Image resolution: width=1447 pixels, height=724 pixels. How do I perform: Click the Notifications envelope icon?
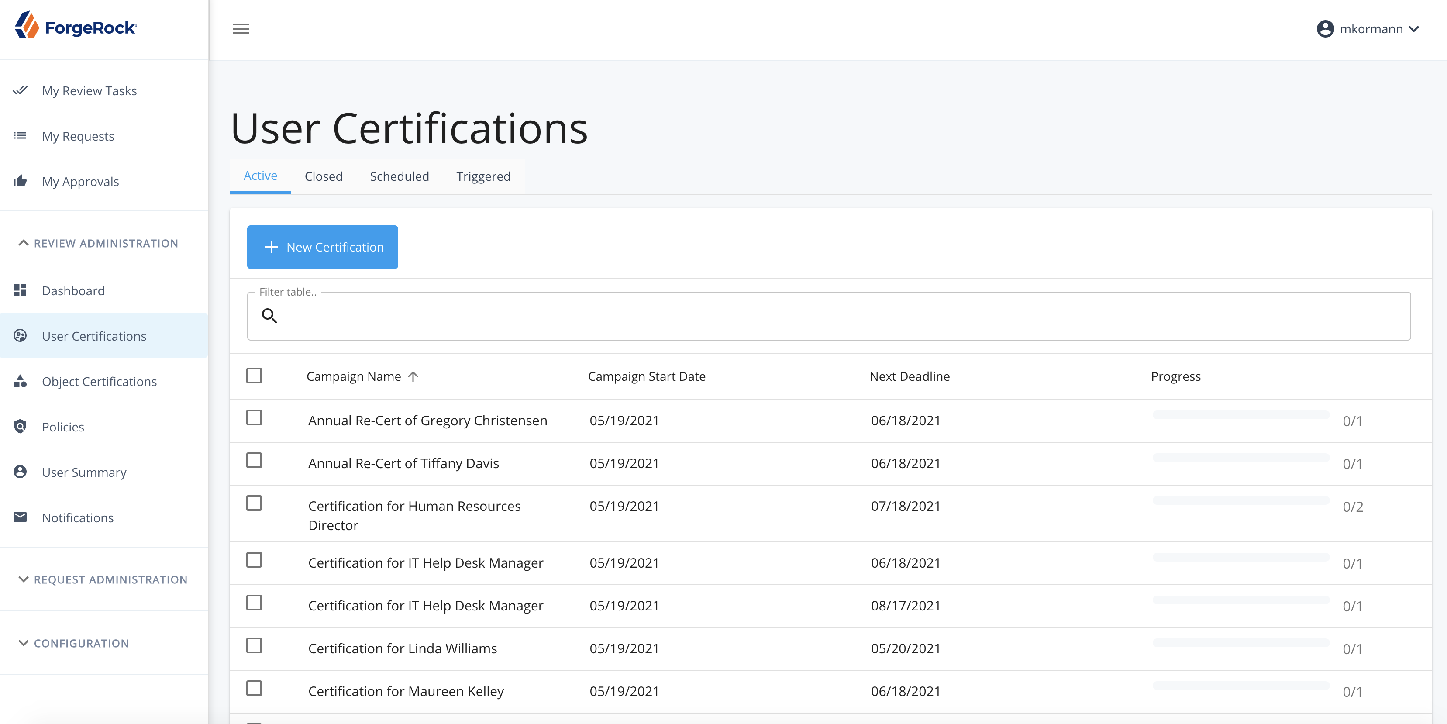20,517
